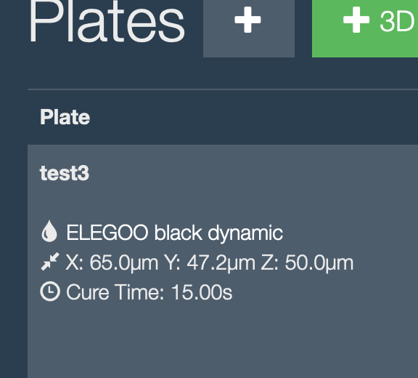
Task: Click the green plus 3D button
Action: coord(365,28)
